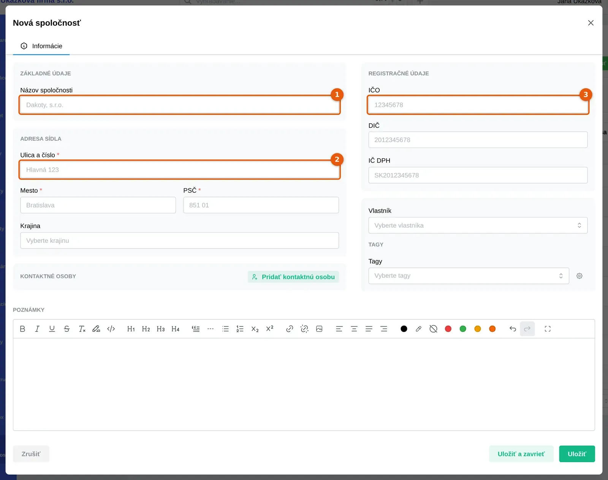Image resolution: width=608 pixels, height=480 pixels.
Task: Insert code block icon
Action: pyautogui.click(x=111, y=329)
